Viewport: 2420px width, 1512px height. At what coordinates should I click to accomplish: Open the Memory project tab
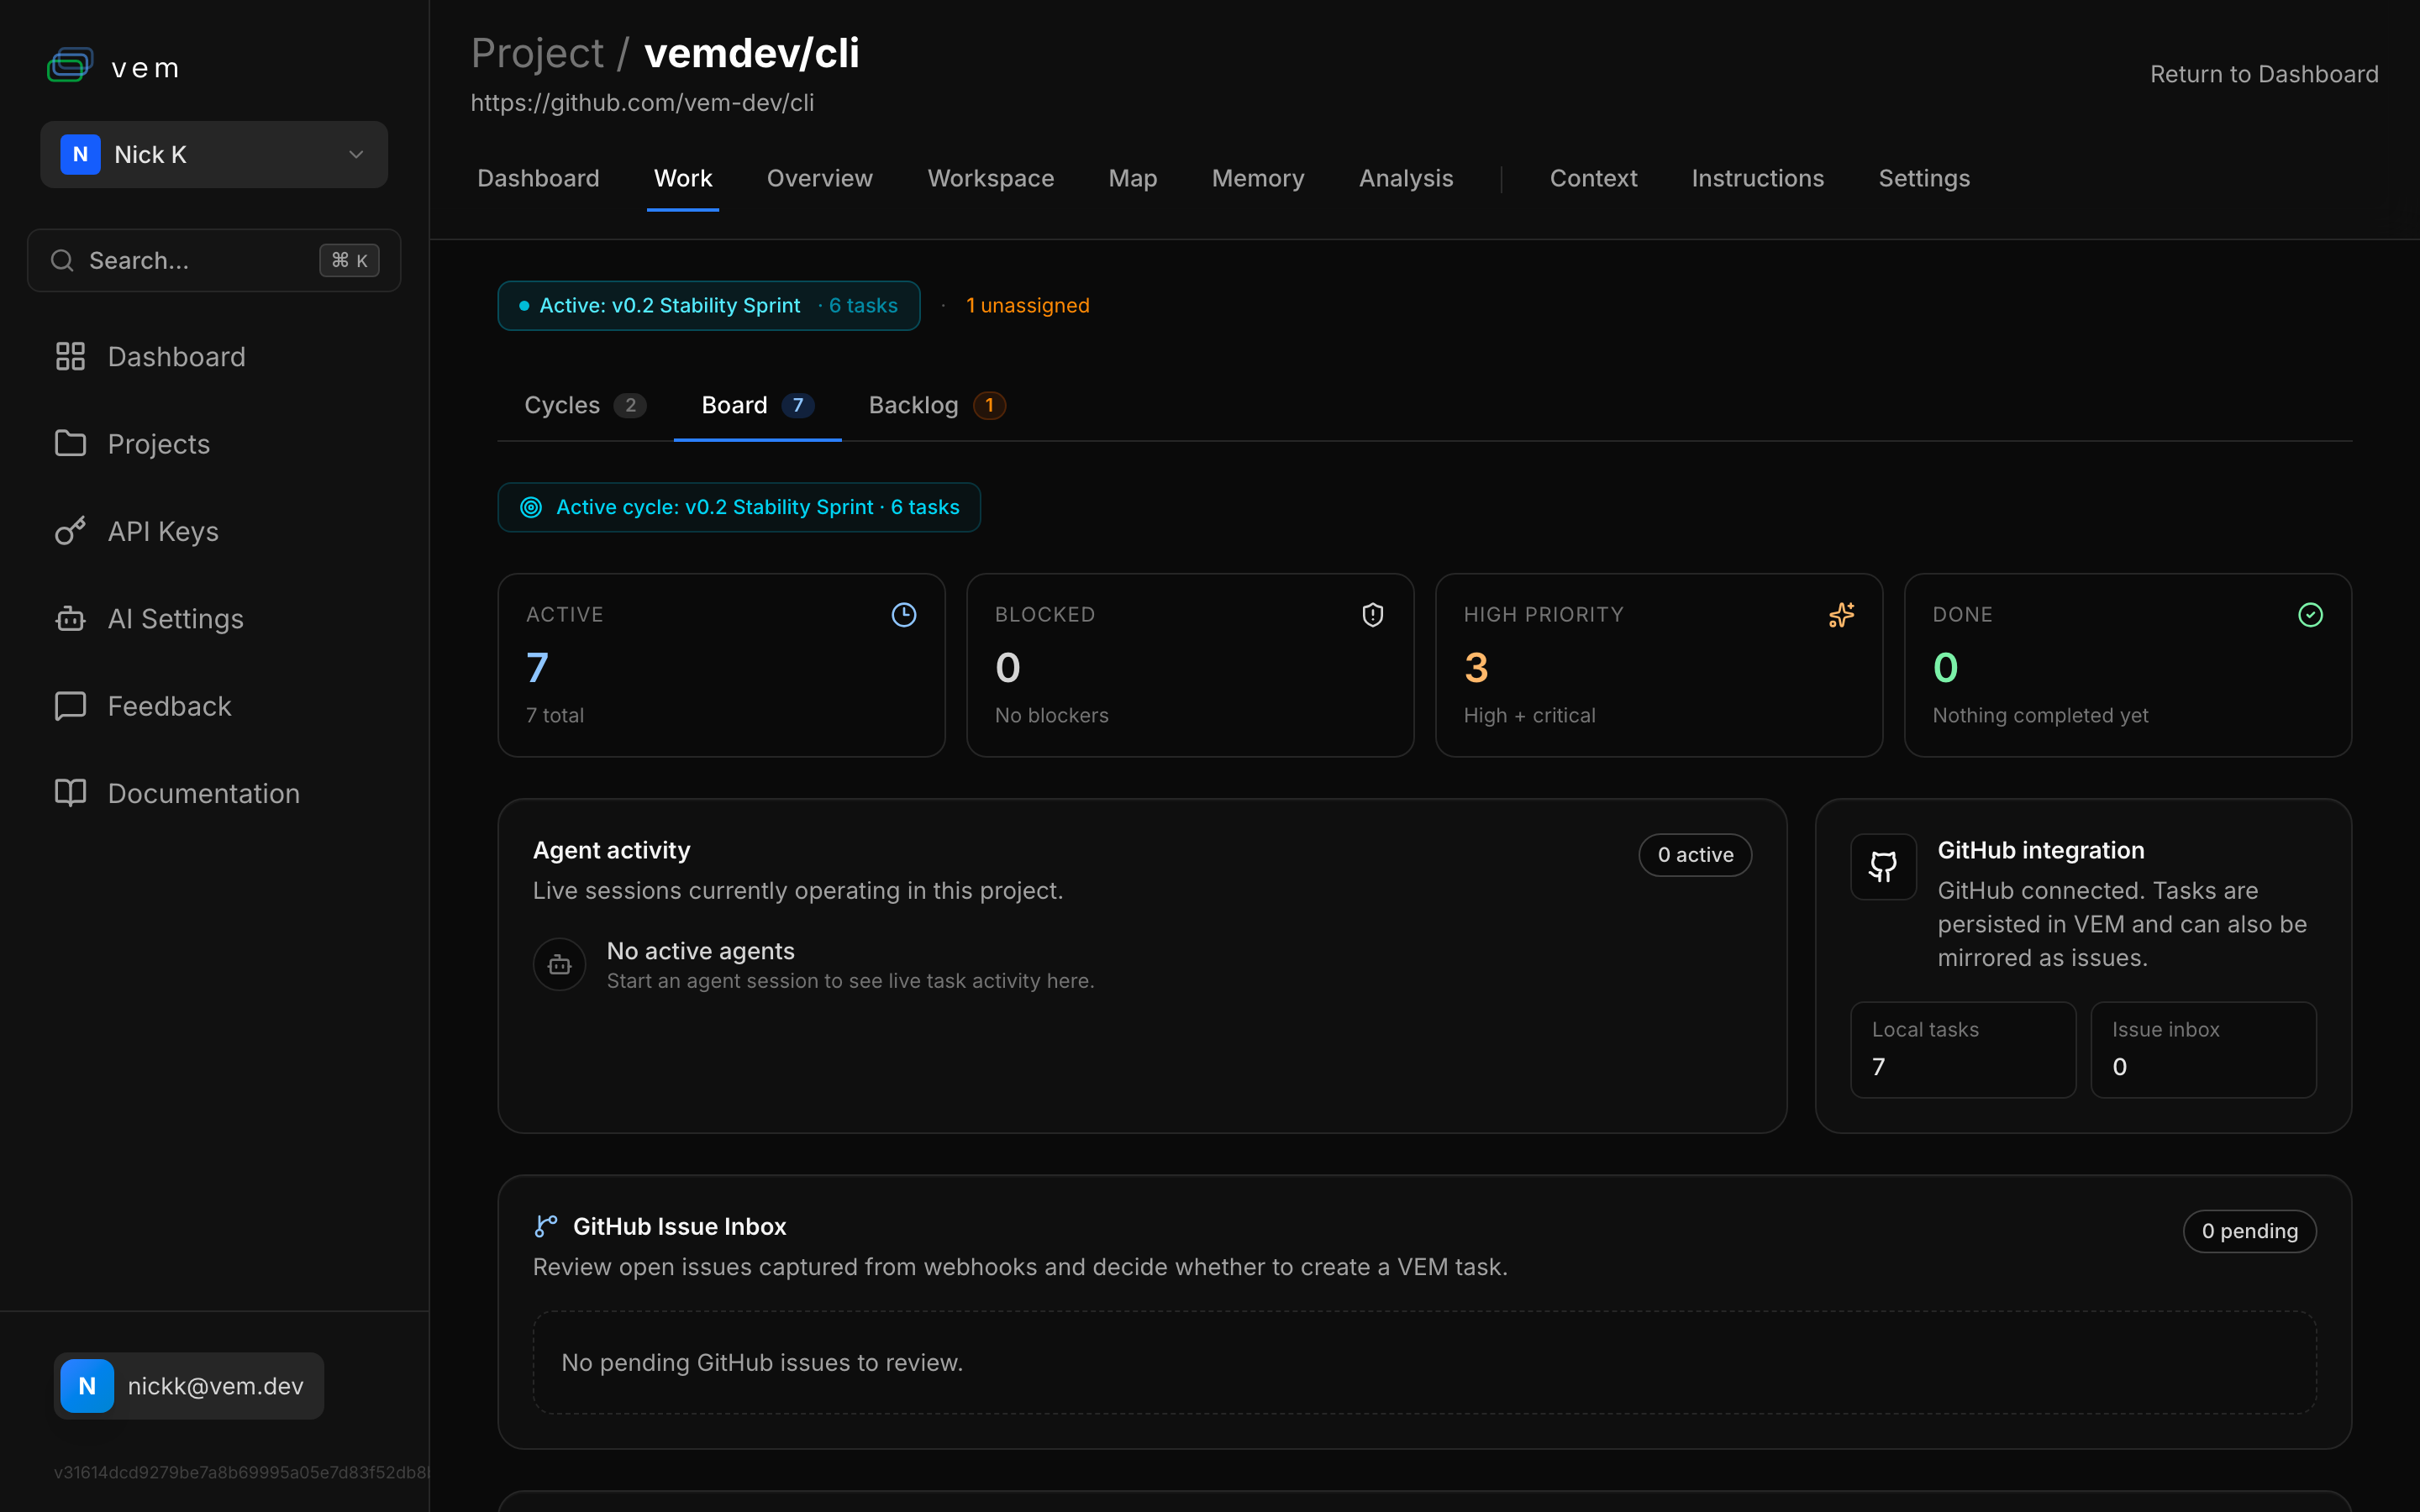tap(1257, 178)
